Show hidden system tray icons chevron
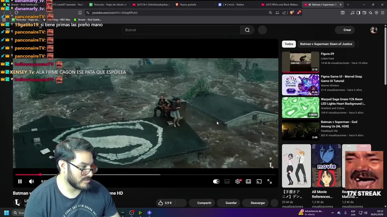This screenshot has width=387, height=217. pos(333,213)
